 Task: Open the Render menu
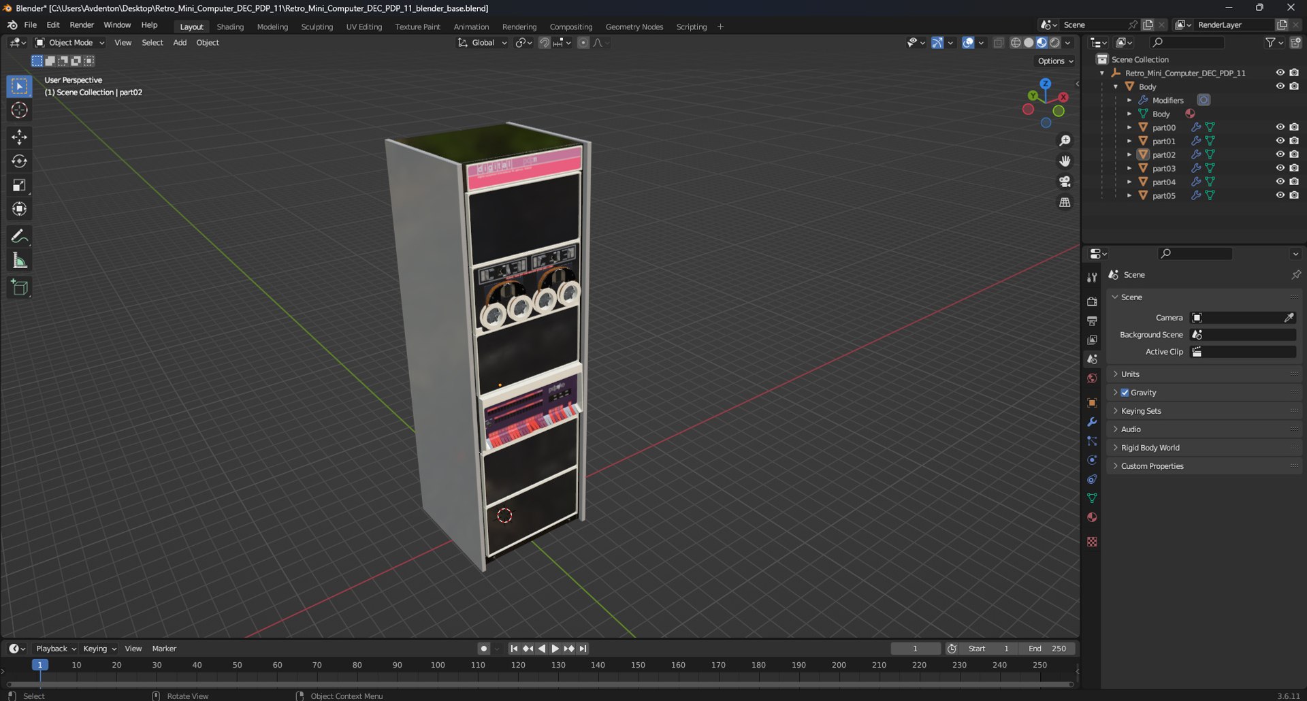82,25
